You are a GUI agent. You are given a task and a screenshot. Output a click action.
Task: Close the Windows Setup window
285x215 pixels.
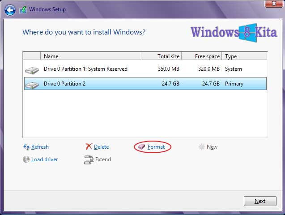coord(274,4)
